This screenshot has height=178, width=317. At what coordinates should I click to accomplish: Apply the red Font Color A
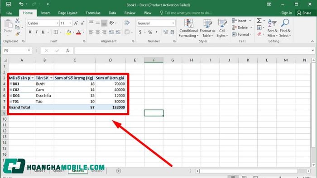79,32
